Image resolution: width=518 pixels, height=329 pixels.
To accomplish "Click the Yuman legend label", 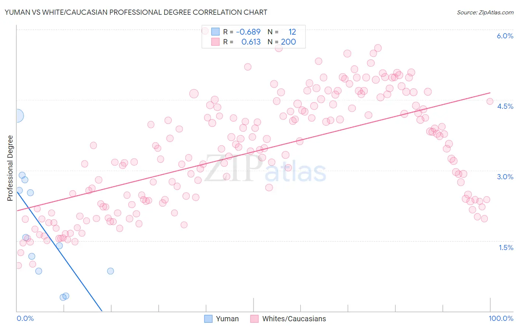I will [227, 319].
